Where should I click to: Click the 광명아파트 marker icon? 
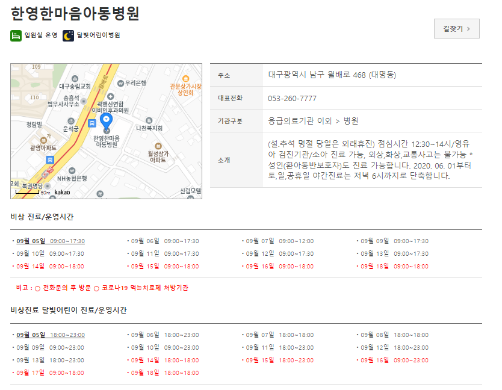pos(43,140)
